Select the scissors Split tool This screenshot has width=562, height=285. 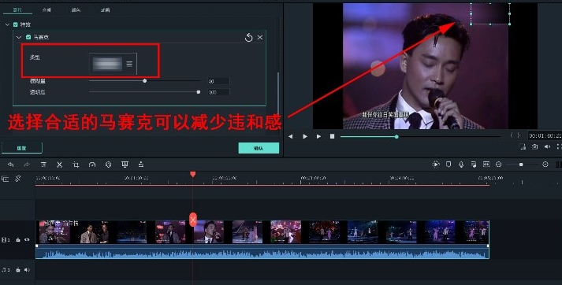point(59,165)
